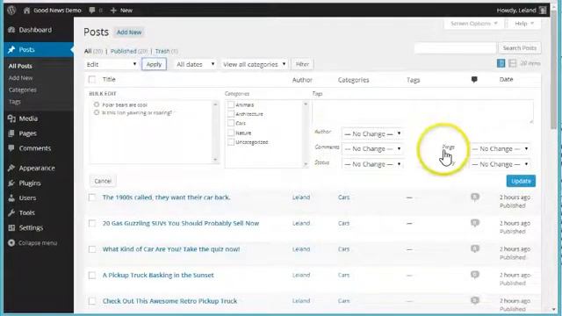Select checkbox for car quiz post

pos(92,249)
